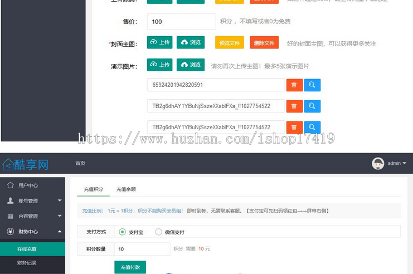The image size is (413, 274).
Task: Click the admin avatar picture
Action: [378, 163]
